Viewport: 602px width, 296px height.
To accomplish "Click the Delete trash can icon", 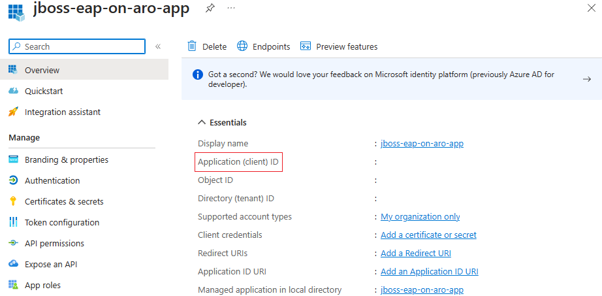I will (191, 46).
